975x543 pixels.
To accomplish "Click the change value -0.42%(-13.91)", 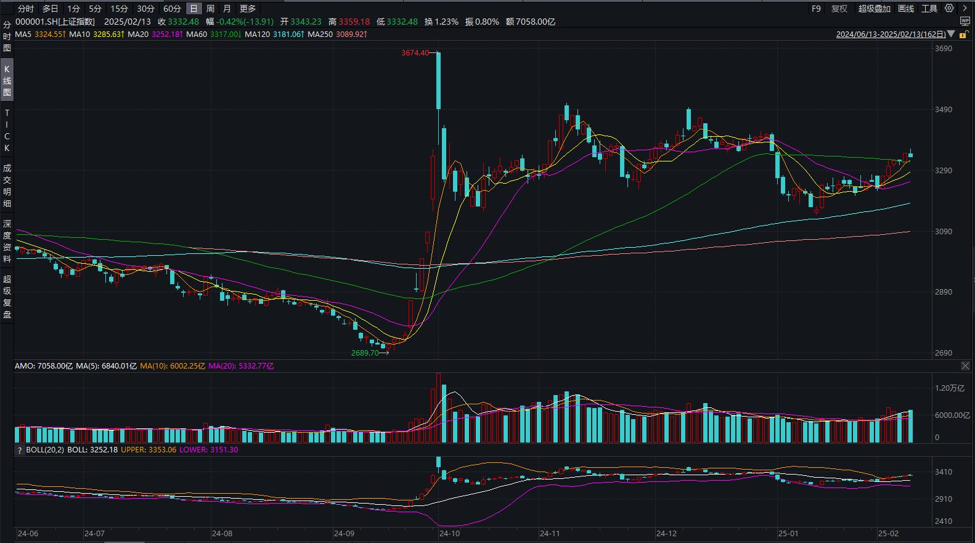I will (x=245, y=22).
